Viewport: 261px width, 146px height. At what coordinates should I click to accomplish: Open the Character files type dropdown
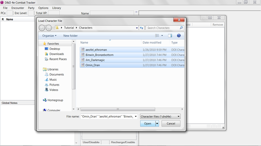(x=160, y=116)
